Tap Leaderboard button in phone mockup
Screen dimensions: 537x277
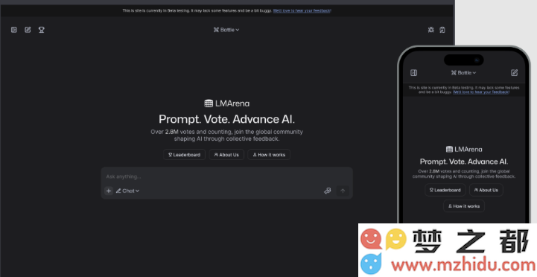pyautogui.click(x=445, y=190)
